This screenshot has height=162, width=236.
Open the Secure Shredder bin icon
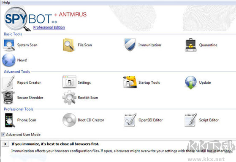tap(8, 97)
